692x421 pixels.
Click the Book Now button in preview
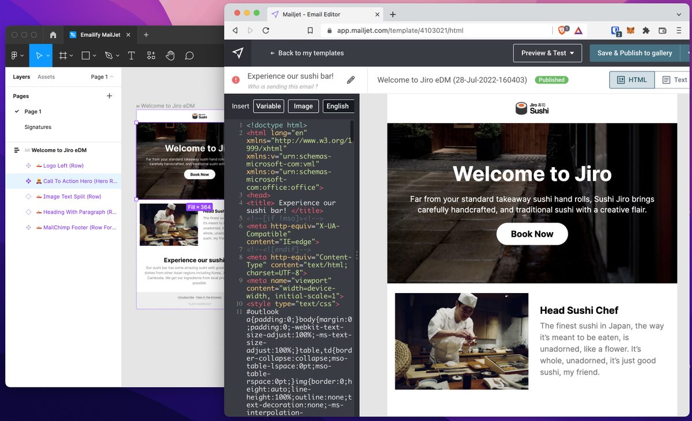coord(532,234)
